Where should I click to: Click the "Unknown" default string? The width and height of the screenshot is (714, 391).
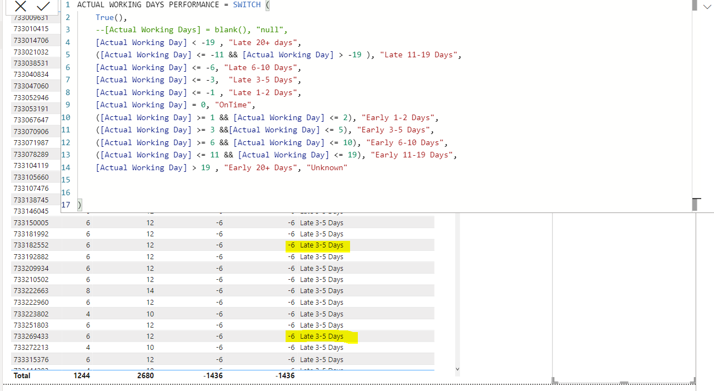[327, 167]
